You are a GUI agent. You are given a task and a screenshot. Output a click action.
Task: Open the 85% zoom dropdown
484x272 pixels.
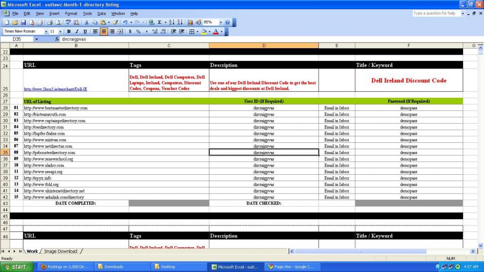click(x=220, y=22)
